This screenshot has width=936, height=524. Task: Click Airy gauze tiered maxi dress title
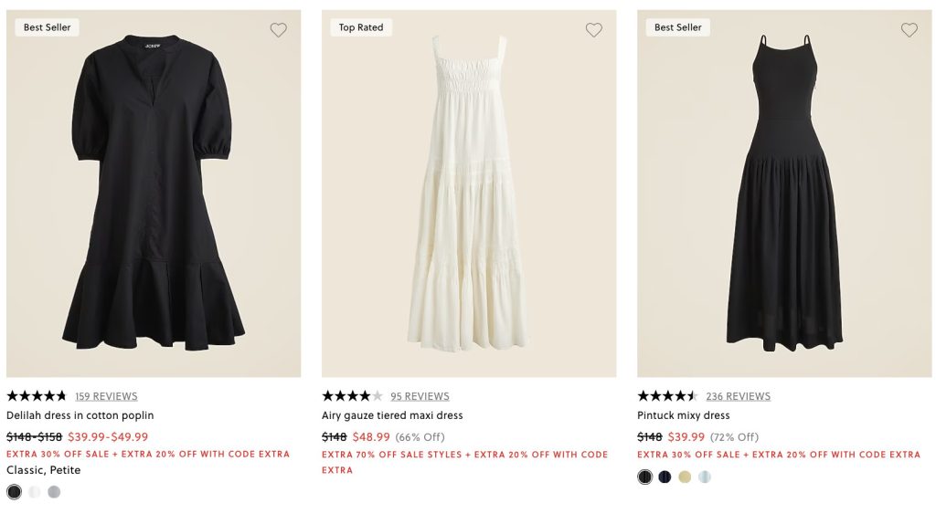[x=392, y=415]
